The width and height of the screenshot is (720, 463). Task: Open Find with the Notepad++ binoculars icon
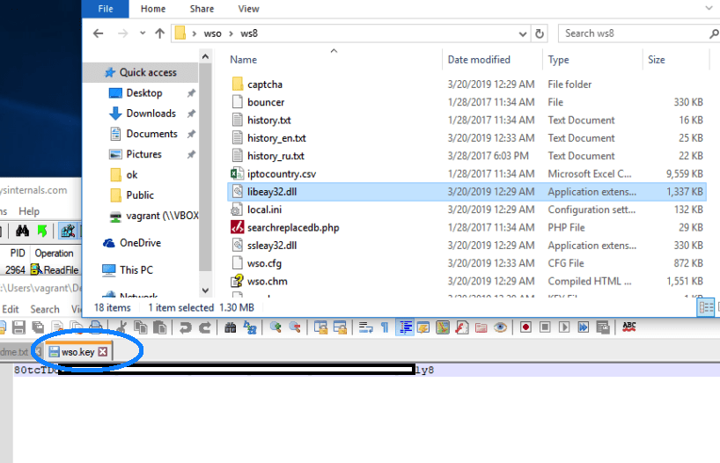point(230,327)
